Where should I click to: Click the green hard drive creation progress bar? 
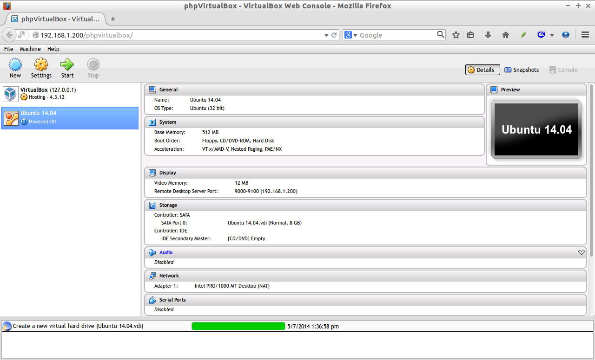(238, 326)
